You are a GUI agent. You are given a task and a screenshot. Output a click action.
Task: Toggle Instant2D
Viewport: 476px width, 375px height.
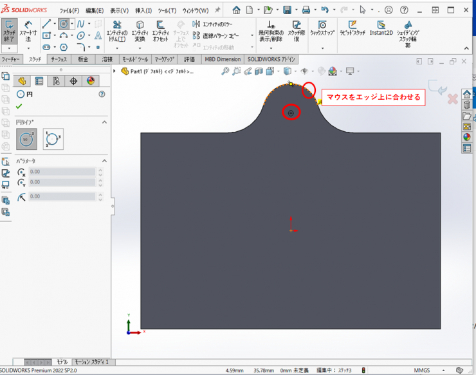(x=381, y=28)
